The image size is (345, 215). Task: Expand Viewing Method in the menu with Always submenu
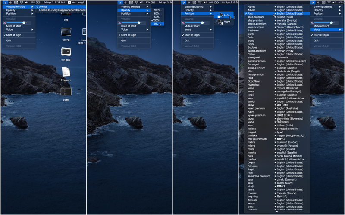click(x=19, y=7)
